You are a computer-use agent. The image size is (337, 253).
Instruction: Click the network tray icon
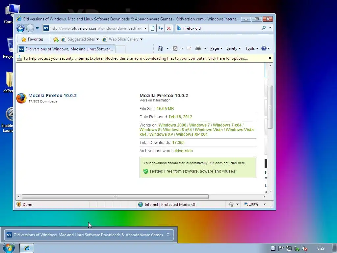pyautogui.click(x=289, y=248)
